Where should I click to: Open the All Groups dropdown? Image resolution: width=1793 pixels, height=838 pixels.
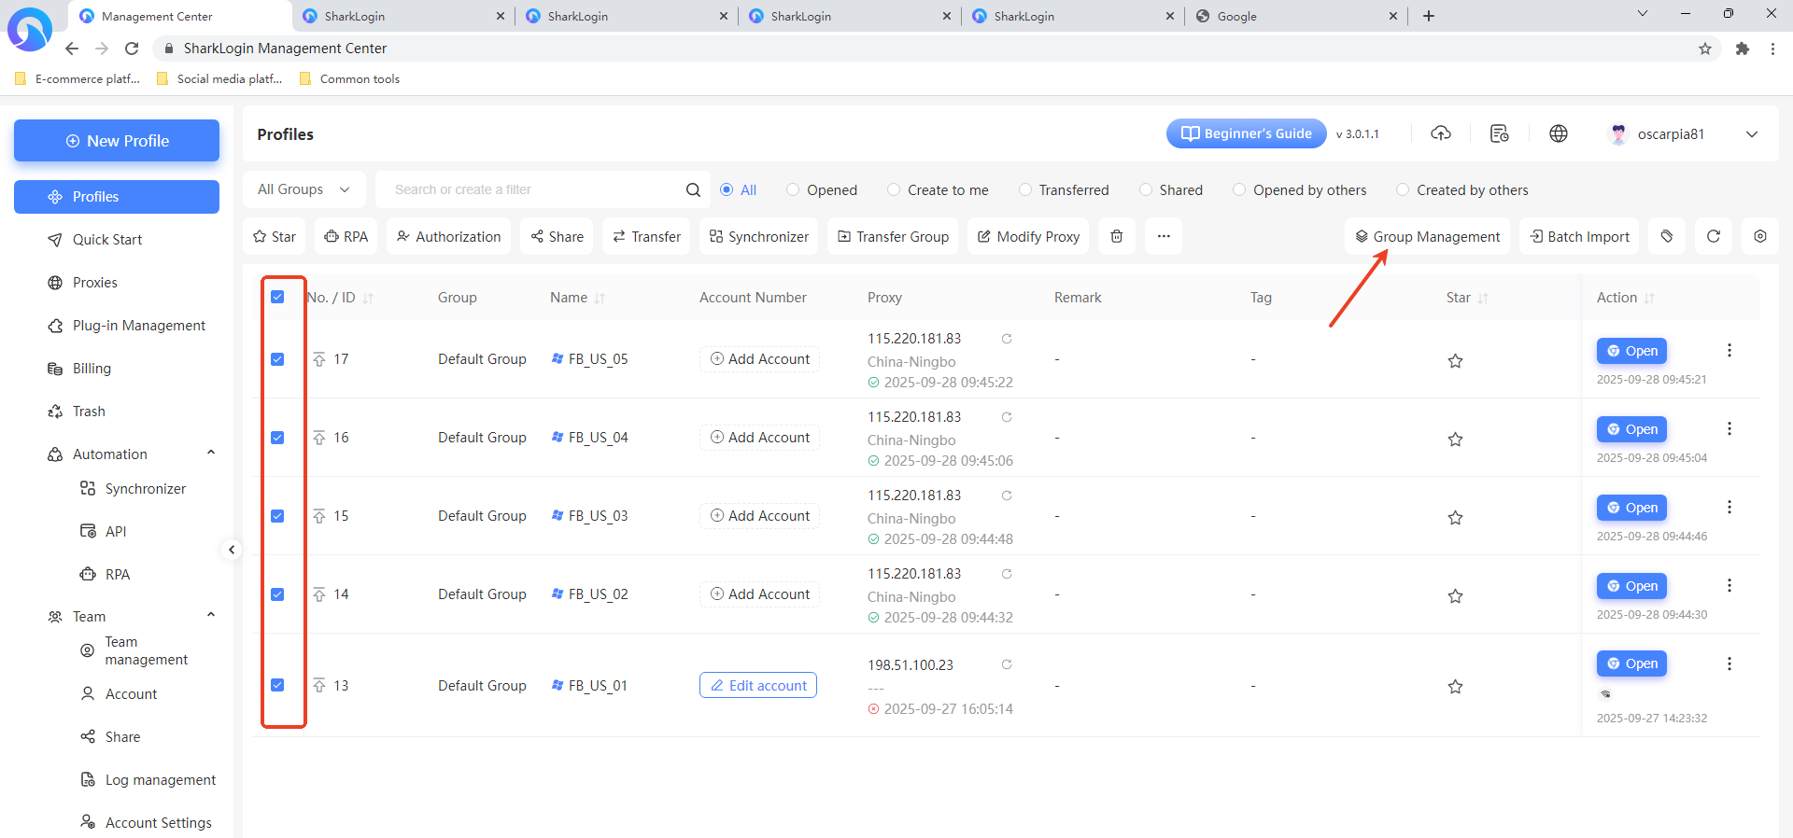click(304, 189)
